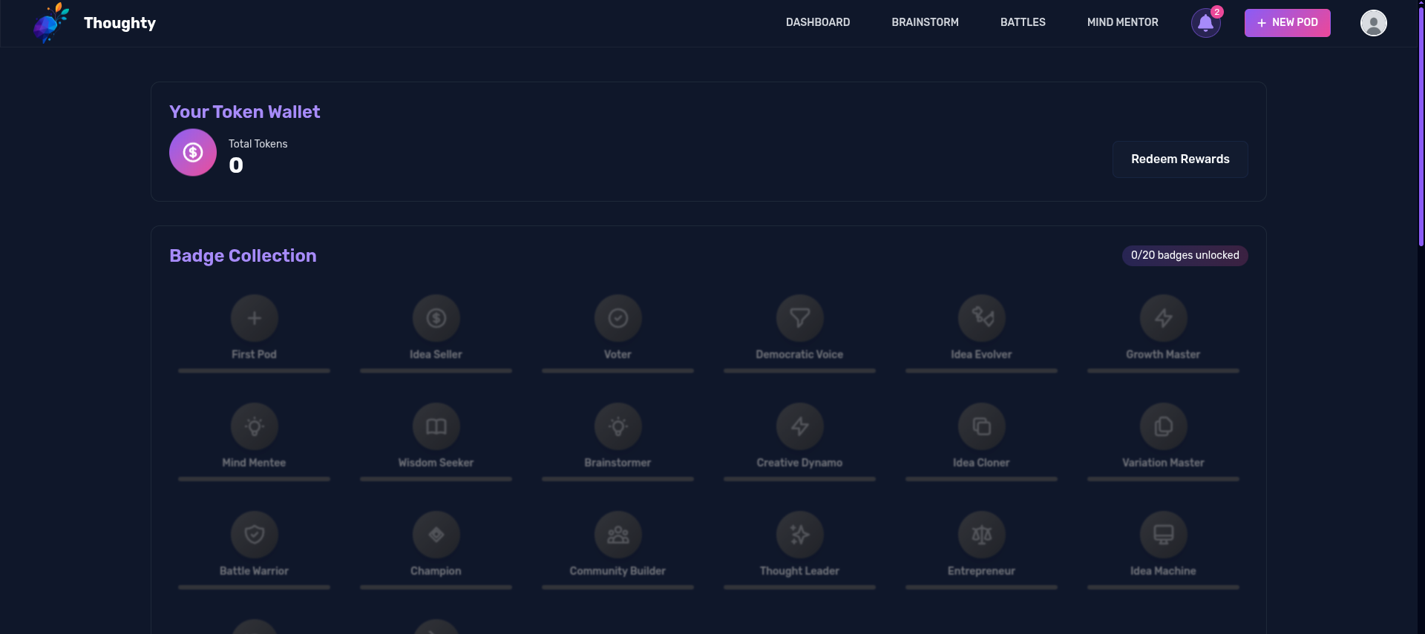
Task: Click the Community Builder label
Action: pos(617,571)
